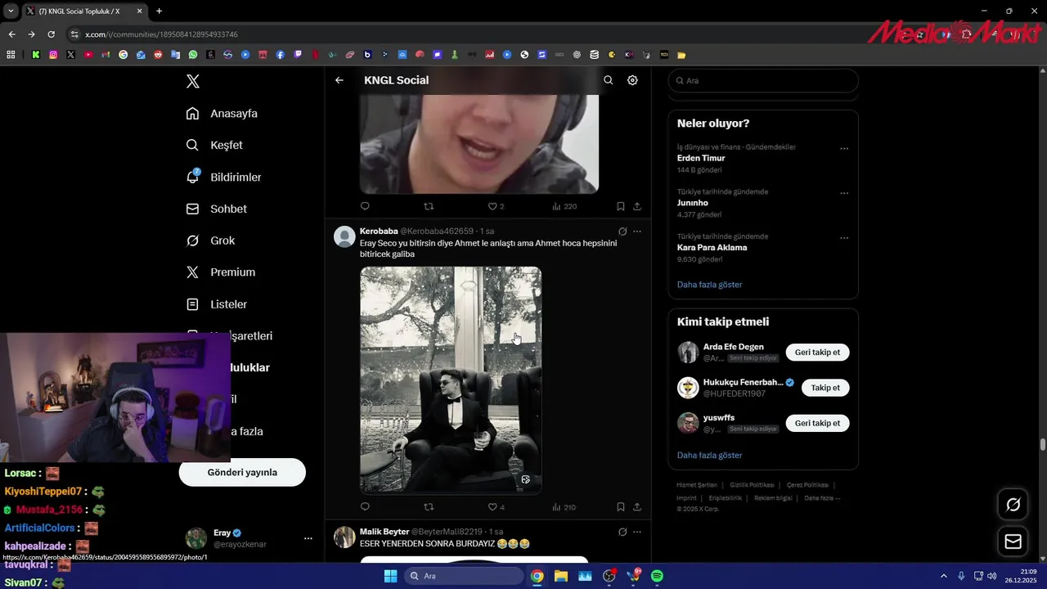Click the browser reload button
Viewport: 1047px width, 589px height.
click(51, 34)
